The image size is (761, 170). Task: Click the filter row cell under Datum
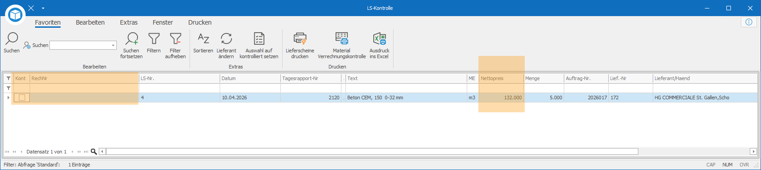250,88
